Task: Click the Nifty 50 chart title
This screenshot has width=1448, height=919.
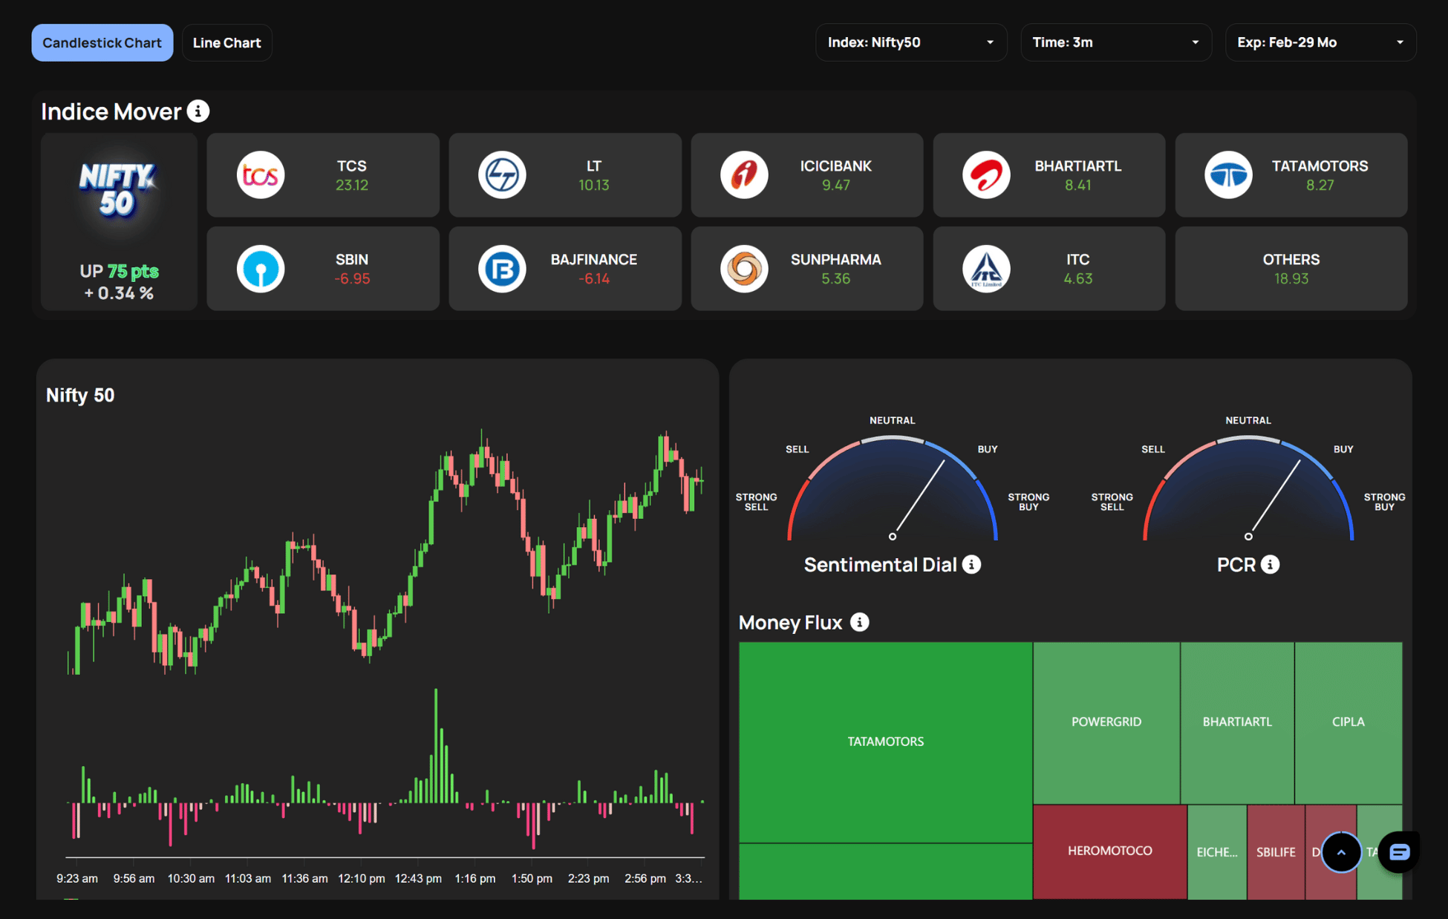Action: [x=80, y=395]
